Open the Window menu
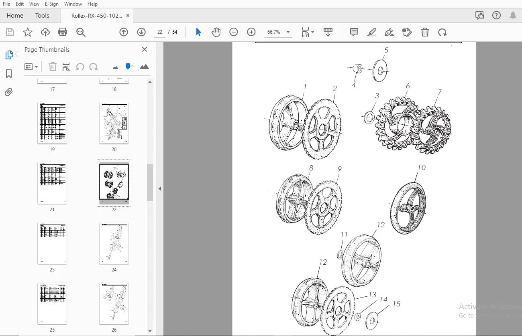Image resolution: width=522 pixels, height=336 pixels. (73, 4)
